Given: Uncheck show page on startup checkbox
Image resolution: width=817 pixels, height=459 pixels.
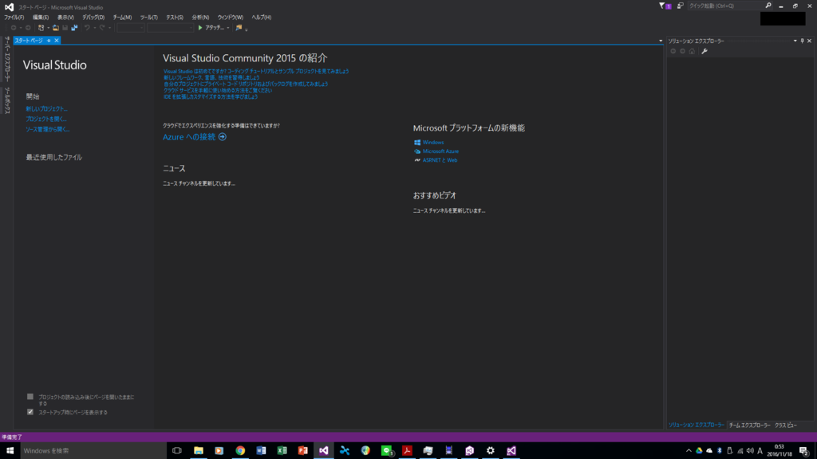Looking at the screenshot, I should coord(30,412).
